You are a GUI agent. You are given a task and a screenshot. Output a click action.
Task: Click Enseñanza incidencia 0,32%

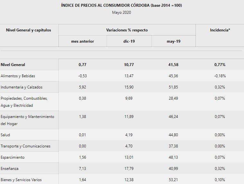coord(220,169)
